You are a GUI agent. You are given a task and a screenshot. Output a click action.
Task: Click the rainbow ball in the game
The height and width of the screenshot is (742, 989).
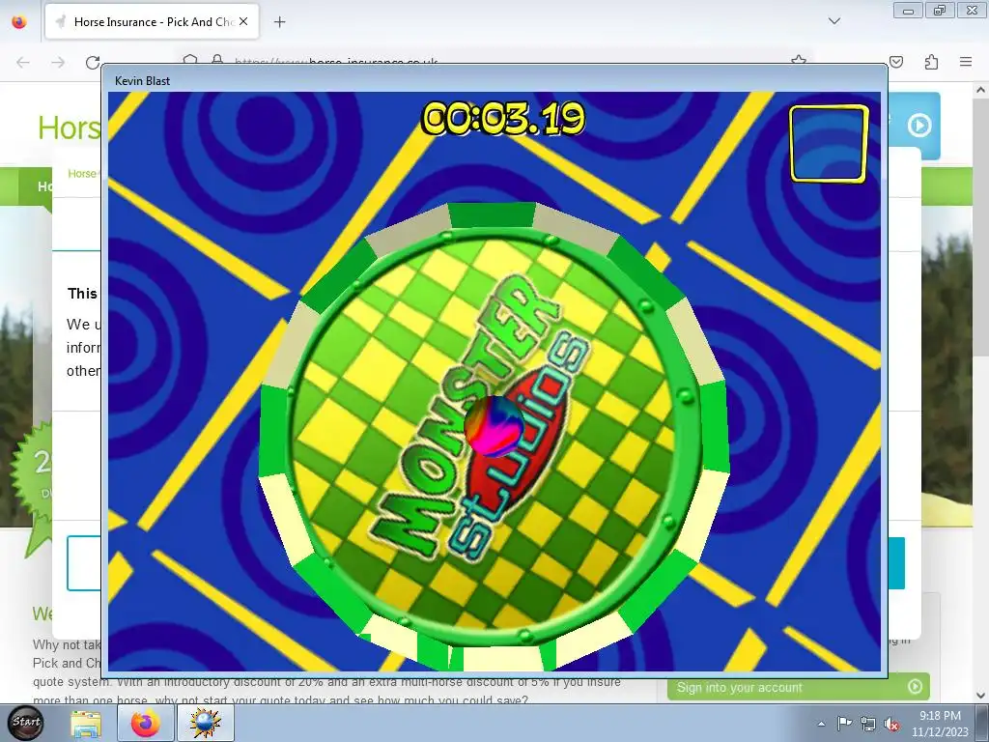pyautogui.click(x=494, y=426)
